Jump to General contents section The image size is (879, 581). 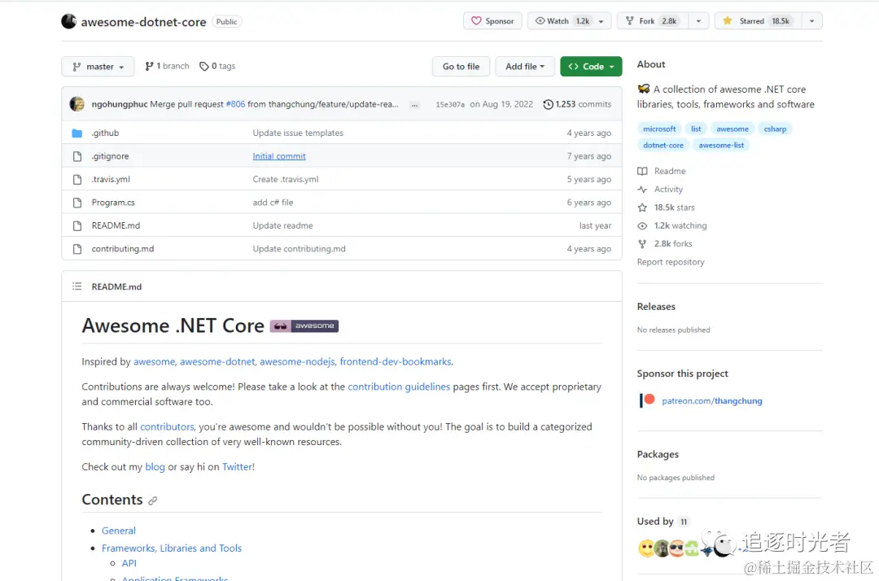tap(118, 531)
